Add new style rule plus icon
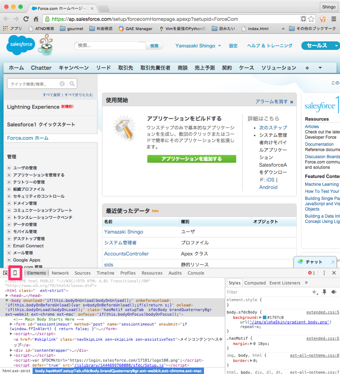The width and height of the screenshot is (340, 374). (315, 292)
